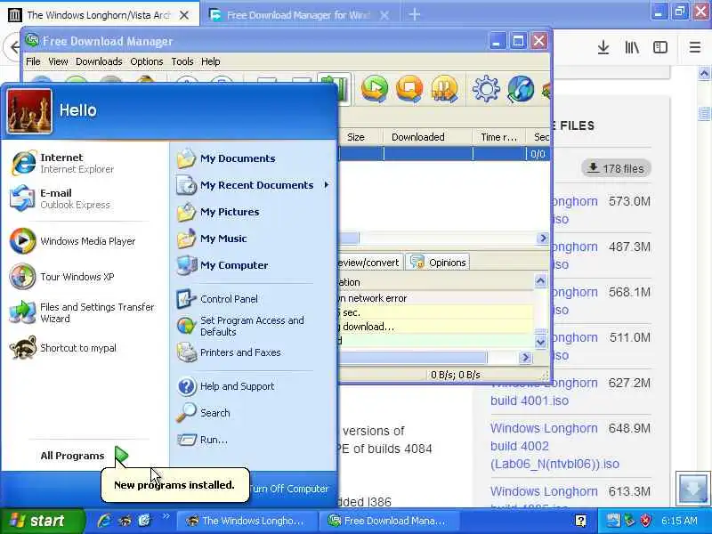Image resolution: width=712 pixels, height=534 pixels.
Task: Select the Windows Longhorn/Vista Archive browser tab
Action: click(x=100, y=15)
